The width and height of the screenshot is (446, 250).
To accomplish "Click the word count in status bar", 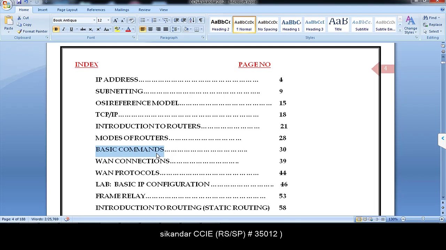I will pyautogui.click(x=45, y=219).
